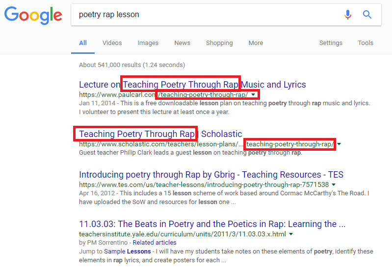Open the News tab
Viewport: 392px width, 276px height.
pyautogui.click(x=182, y=43)
